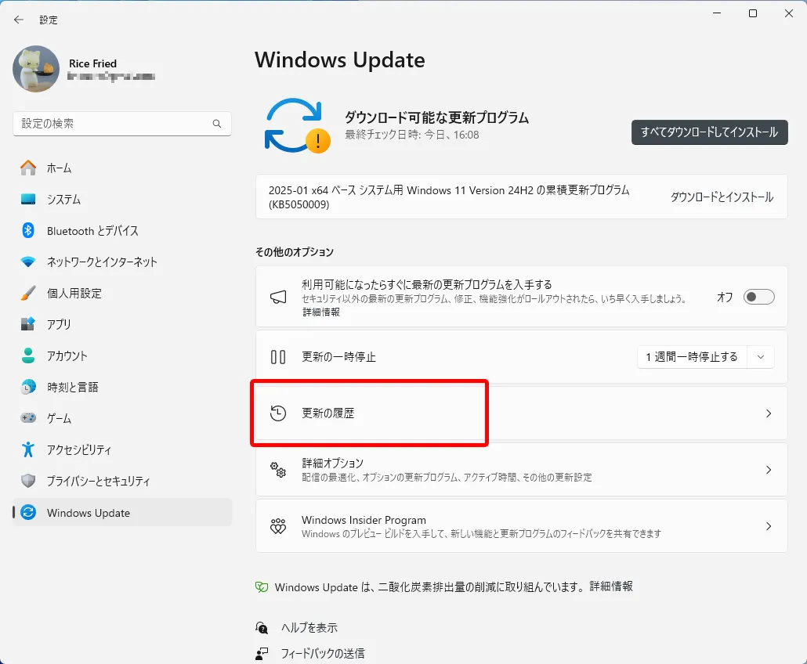The height and width of the screenshot is (664, 807).
Task: Go to アプリ in the sidebar
Action: pyautogui.click(x=122, y=324)
